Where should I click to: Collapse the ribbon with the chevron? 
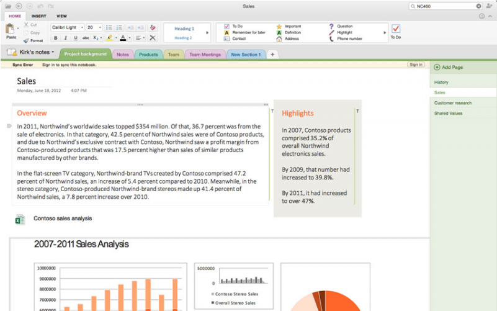(x=490, y=16)
